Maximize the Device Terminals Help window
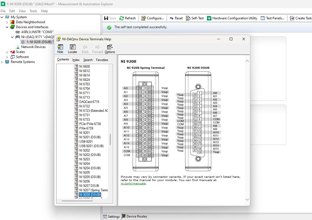The image size is (312, 220). tap(231, 39)
